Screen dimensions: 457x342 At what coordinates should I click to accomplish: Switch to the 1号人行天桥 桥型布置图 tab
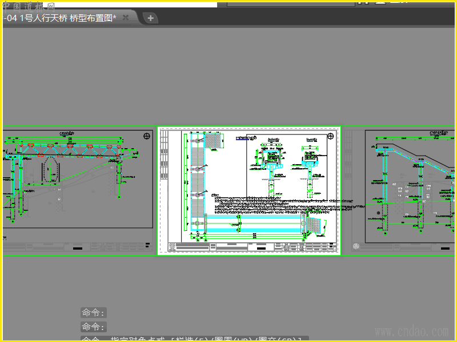click(x=61, y=18)
